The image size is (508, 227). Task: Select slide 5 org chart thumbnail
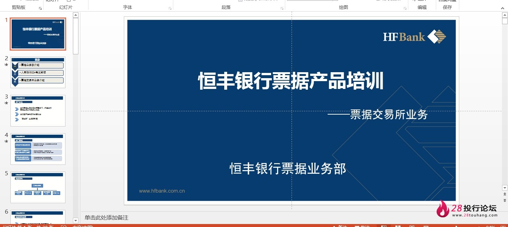[38, 187]
